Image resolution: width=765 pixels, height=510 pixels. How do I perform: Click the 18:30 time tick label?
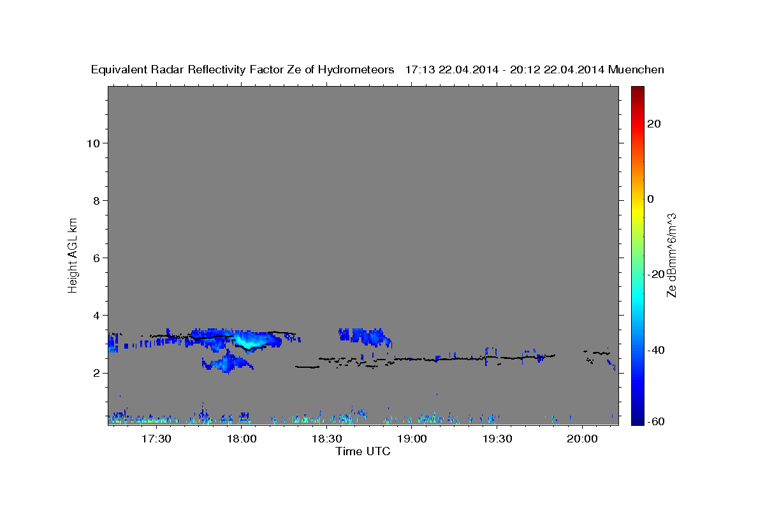point(326,439)
